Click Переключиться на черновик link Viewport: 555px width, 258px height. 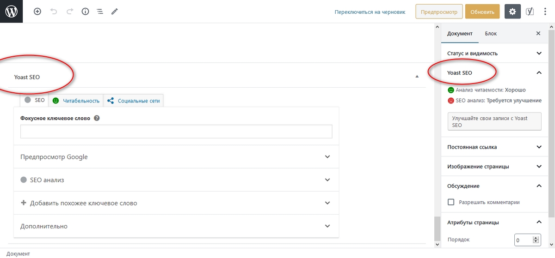point(370,12)
